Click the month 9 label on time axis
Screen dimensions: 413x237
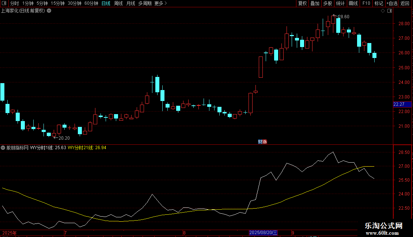pyautogui.click(x=293, y=233)
